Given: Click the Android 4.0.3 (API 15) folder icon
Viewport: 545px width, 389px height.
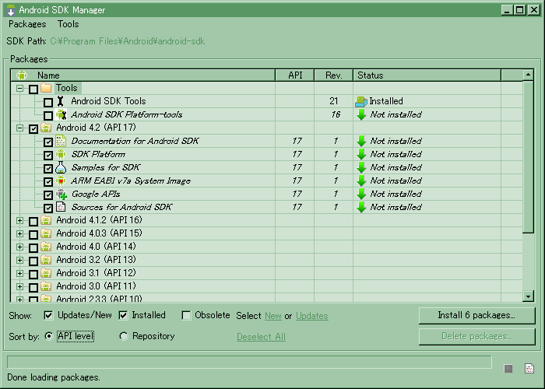Looking at the screenshot, I should [46, 233].
